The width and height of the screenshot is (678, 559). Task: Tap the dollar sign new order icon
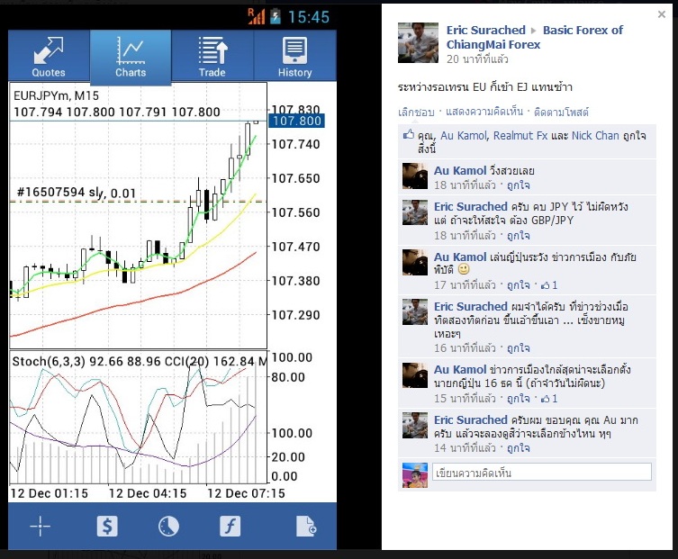click(x=107, y=526)
